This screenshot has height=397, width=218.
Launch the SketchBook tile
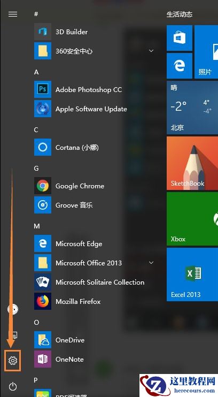tap(192, 163)
